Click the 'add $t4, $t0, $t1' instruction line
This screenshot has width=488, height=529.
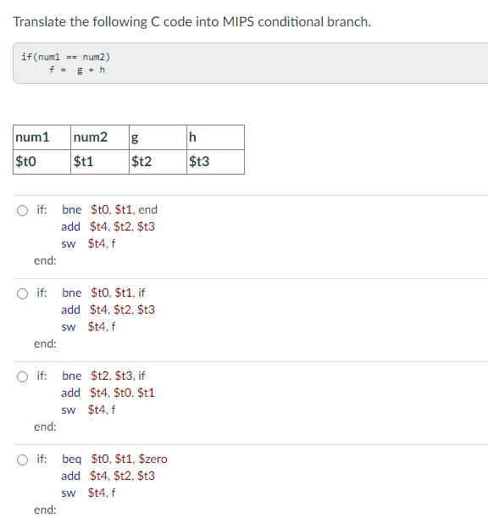point(108,393)
